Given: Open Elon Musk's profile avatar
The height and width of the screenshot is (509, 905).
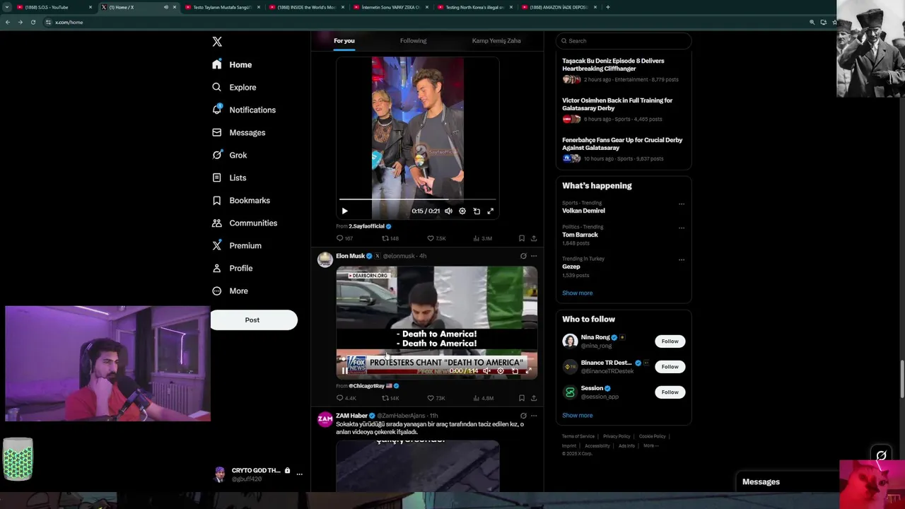Looking at the screenshot, I should pos(325,259).
